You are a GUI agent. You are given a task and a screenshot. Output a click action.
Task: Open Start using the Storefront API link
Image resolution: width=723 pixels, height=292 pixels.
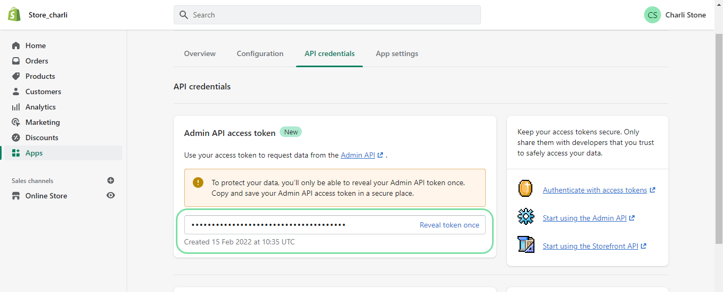[x=590, y=246]
